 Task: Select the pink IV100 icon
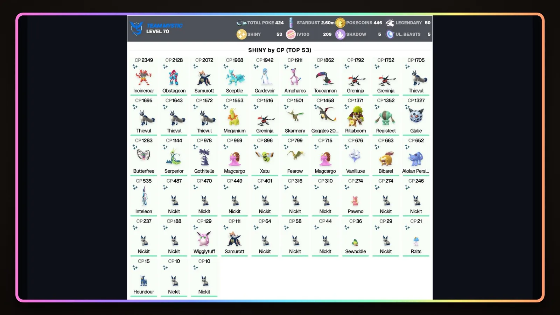point(291,34)
